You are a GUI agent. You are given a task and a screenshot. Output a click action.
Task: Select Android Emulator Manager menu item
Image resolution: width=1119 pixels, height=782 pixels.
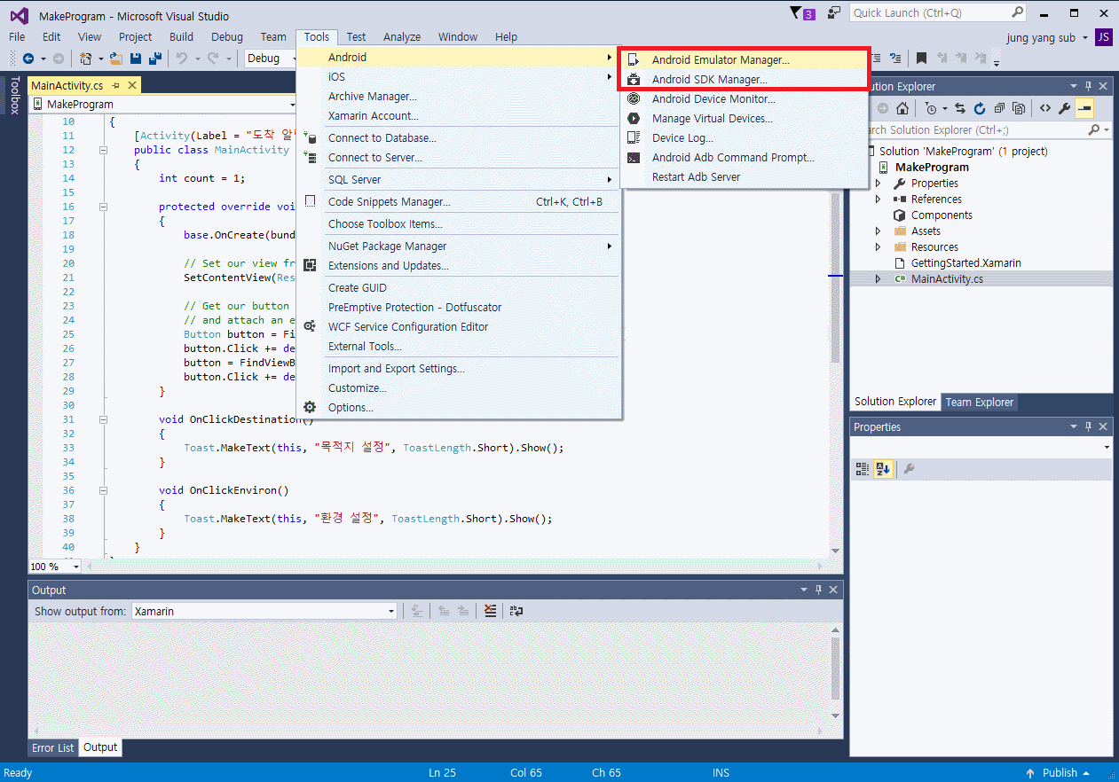pos(744,60)
